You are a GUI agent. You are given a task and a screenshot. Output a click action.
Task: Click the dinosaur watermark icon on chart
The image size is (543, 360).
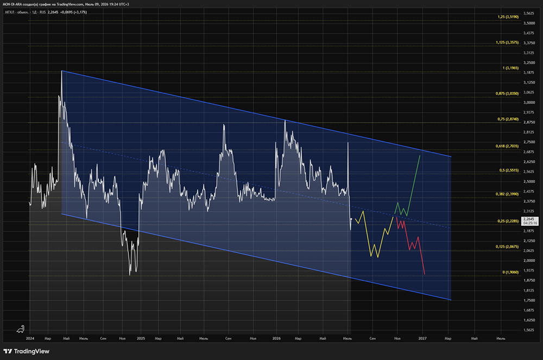click(21, 329)
